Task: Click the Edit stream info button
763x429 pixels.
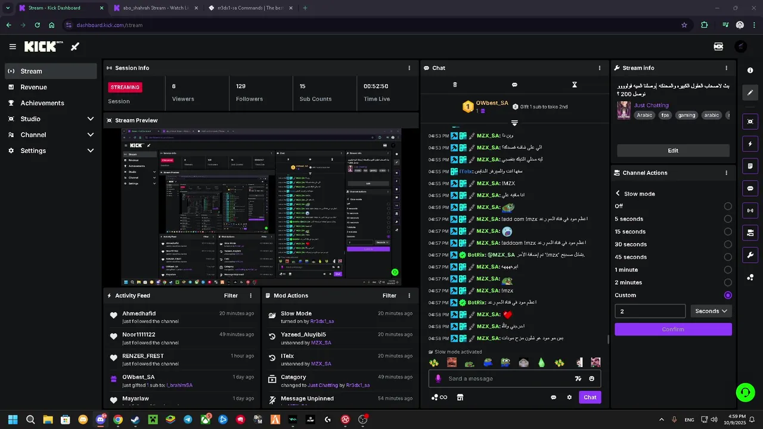Action: 673,151
